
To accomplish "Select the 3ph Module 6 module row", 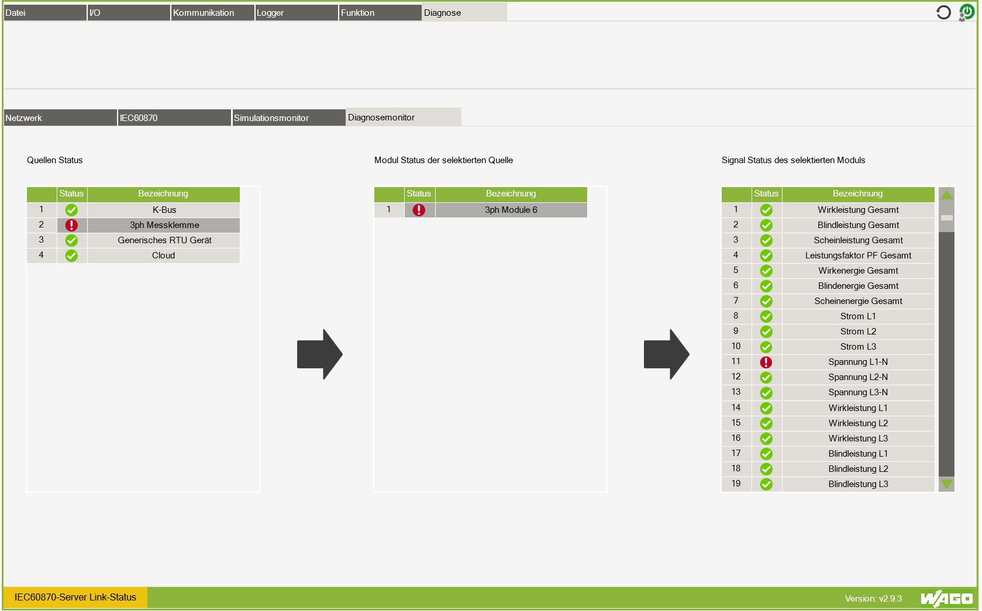I will click(x=481, y=210).
